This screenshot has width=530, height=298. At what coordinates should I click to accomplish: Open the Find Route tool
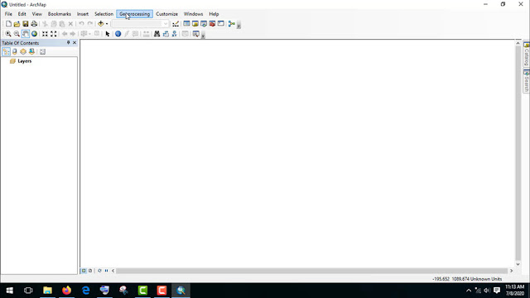point(166,34)
